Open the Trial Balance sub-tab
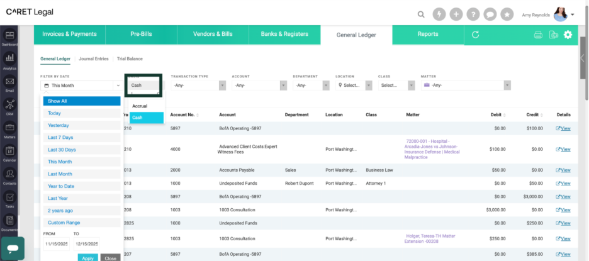Screen dimensions: 589x261 (130, 58)
